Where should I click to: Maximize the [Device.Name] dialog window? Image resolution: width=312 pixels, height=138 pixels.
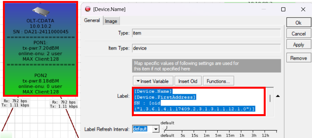click(283, 9)
